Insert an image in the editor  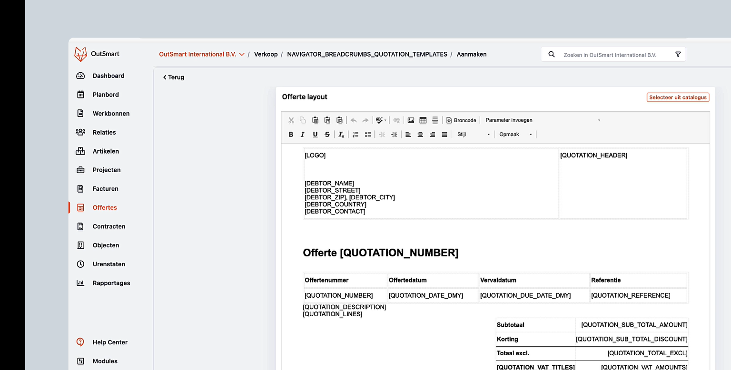coord(411,120)
